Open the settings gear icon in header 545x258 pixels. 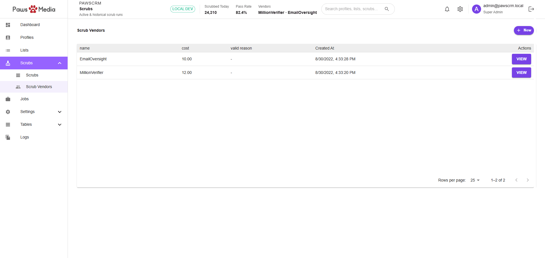click(x=460, y=9)
